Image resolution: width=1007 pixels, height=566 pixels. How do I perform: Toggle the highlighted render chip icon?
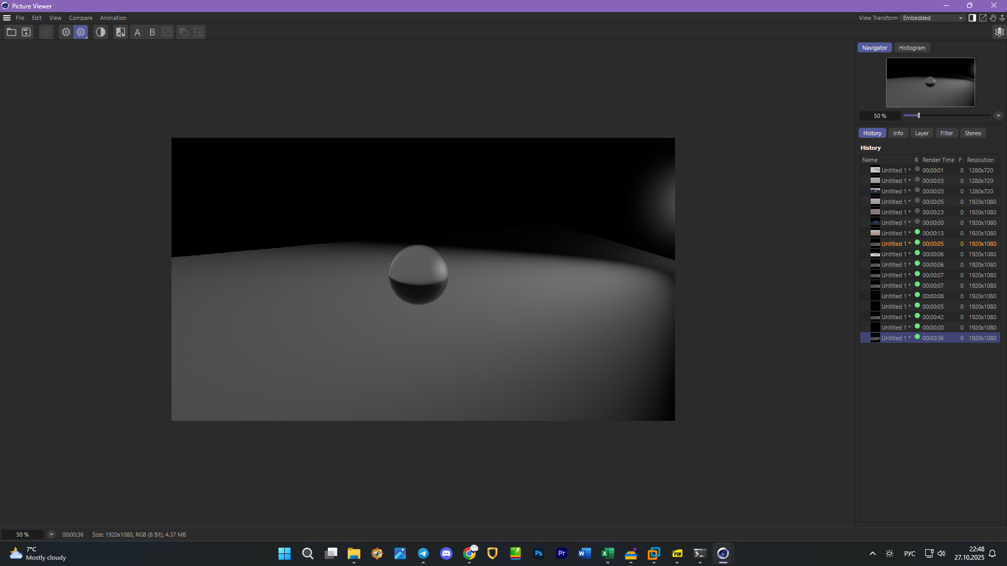81,32
